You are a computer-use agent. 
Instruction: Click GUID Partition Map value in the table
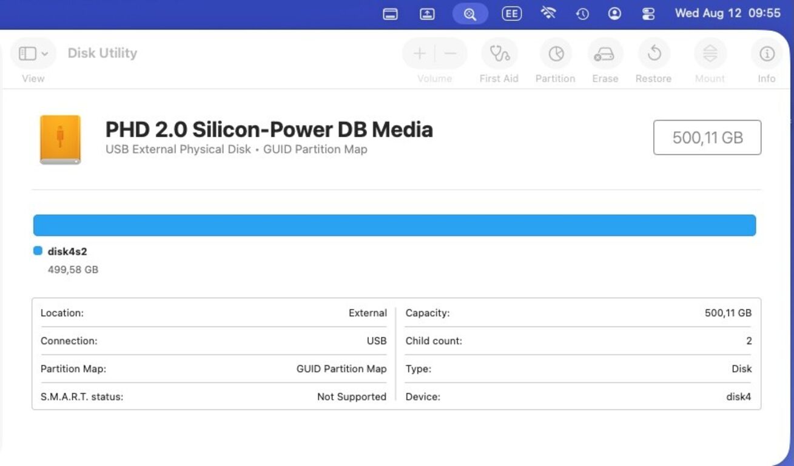coord(341,369)
